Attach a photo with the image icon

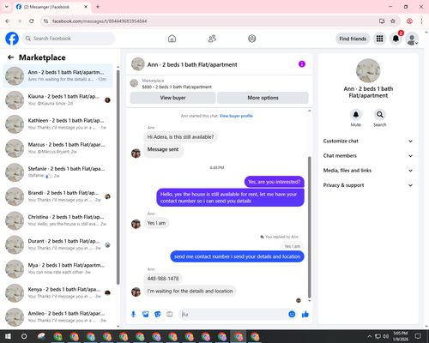[146, 315]
